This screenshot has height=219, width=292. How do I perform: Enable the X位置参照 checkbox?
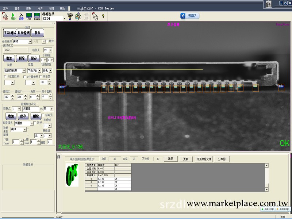pos(5,76)
